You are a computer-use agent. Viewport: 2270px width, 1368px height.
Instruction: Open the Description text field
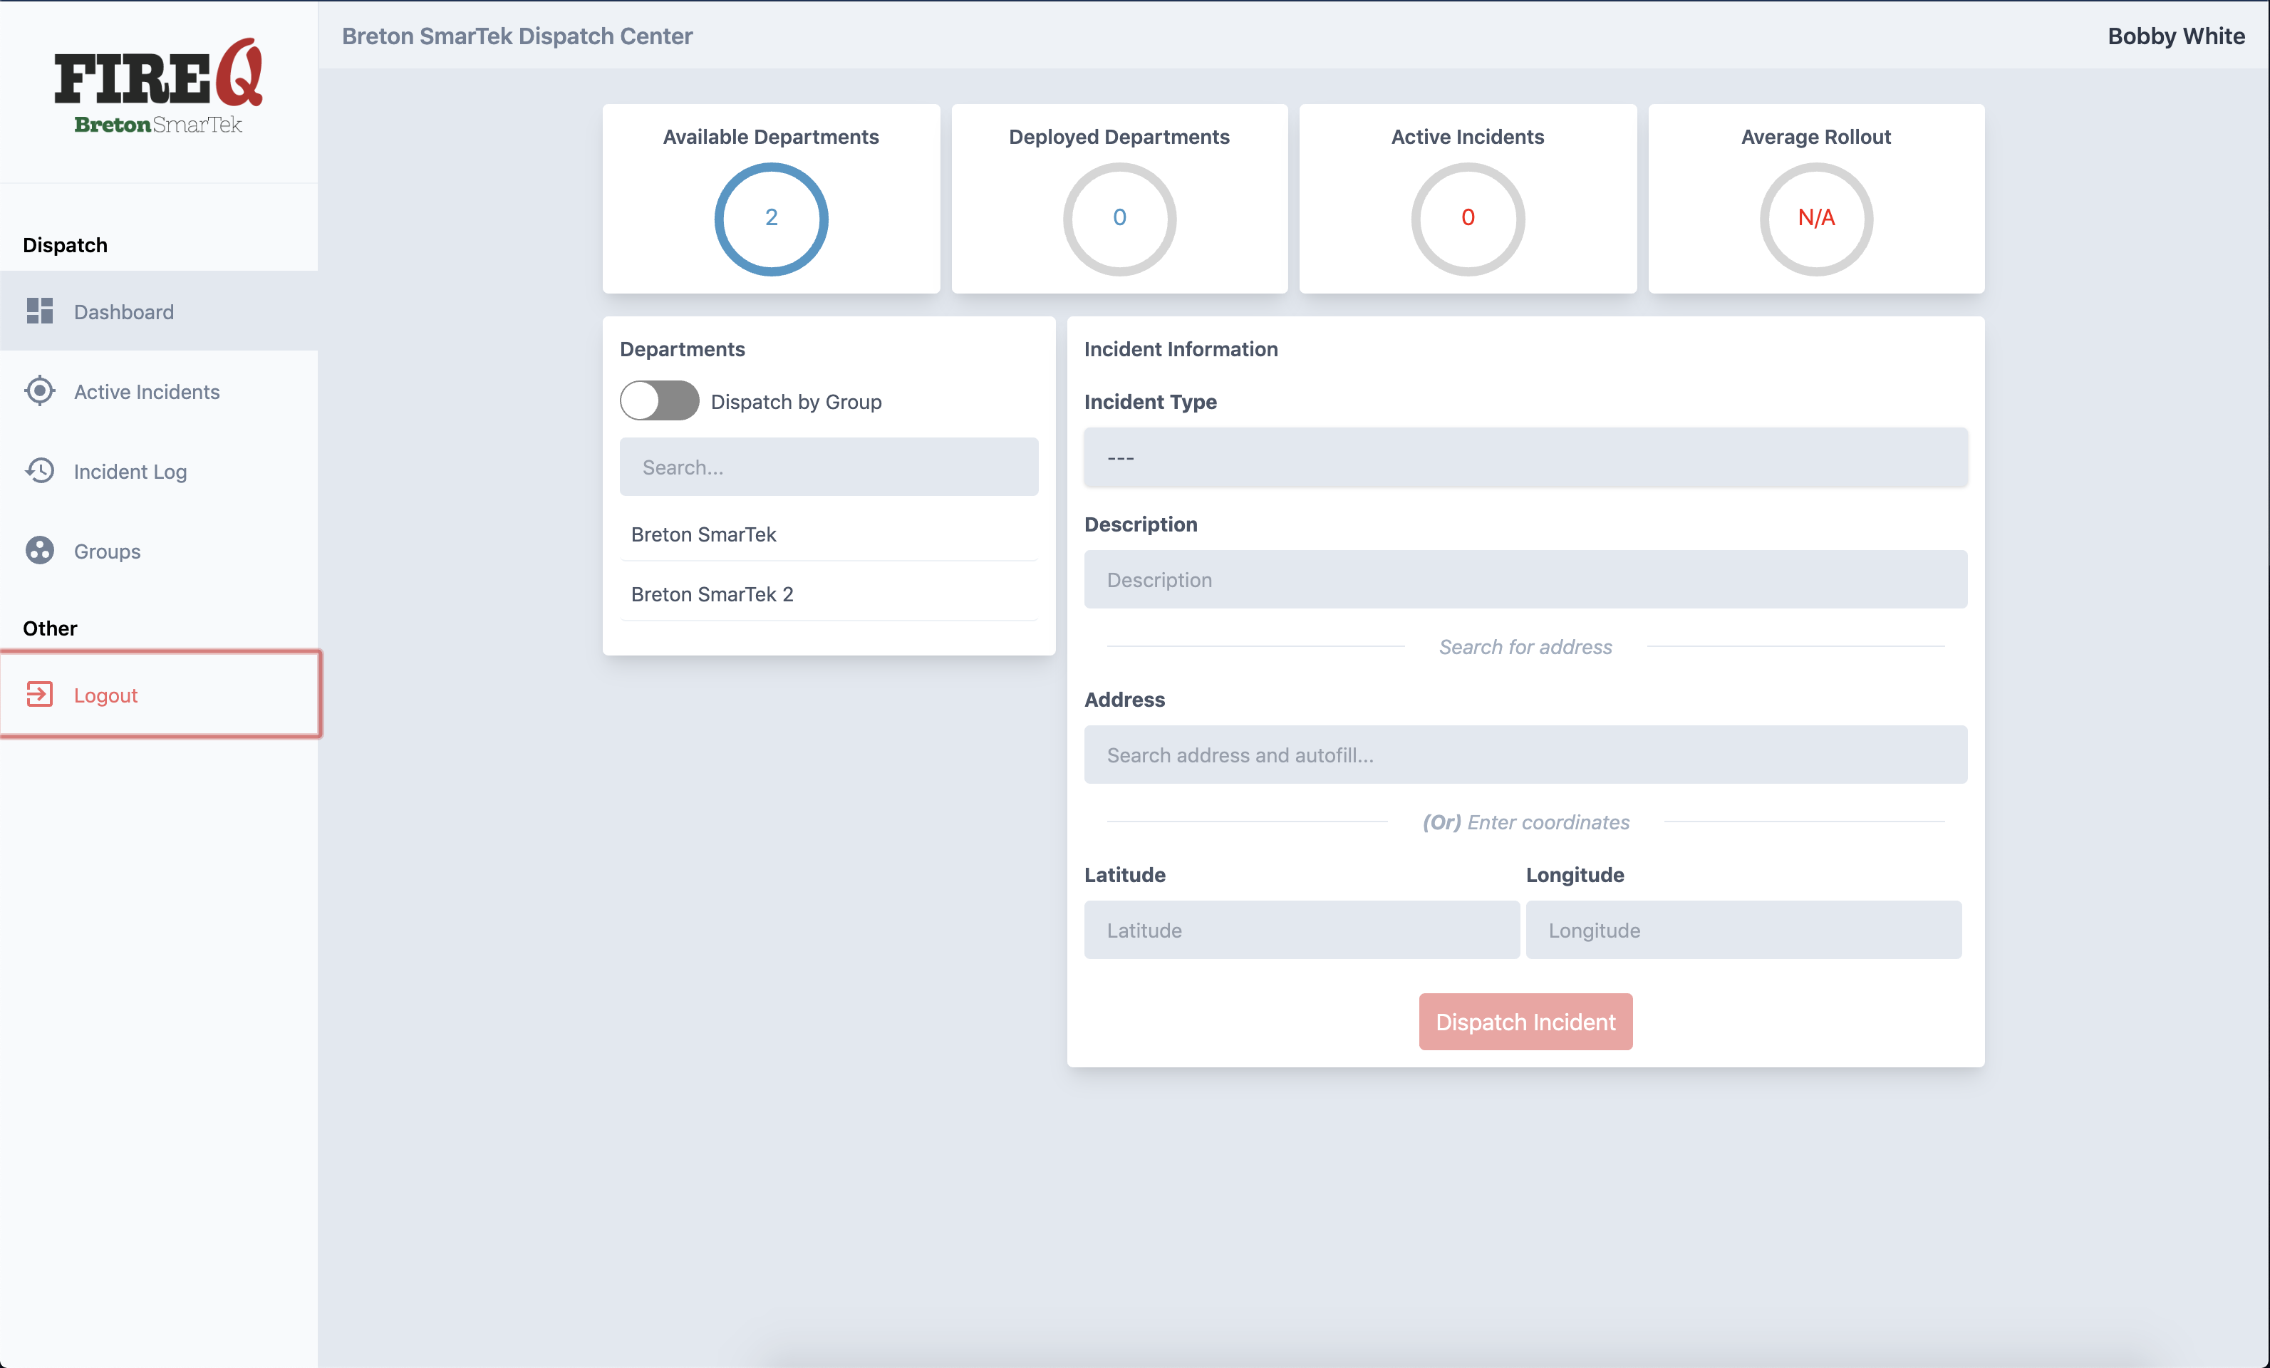pyautogui.click(x=1524, y=579)
